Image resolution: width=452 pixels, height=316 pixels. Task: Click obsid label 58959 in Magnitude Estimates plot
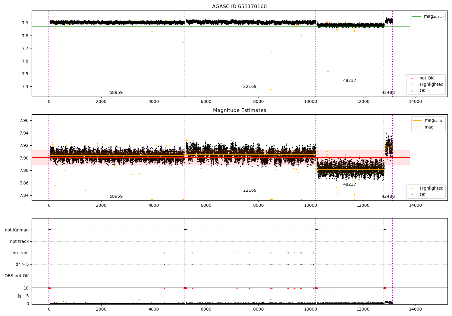click(116, 197)
